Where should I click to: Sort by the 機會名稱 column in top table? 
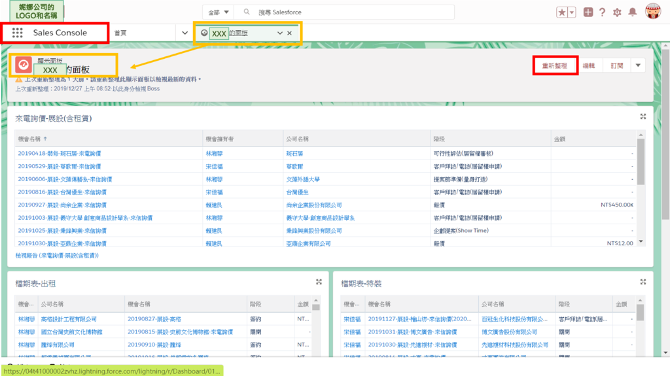click(x=29, y=139)
